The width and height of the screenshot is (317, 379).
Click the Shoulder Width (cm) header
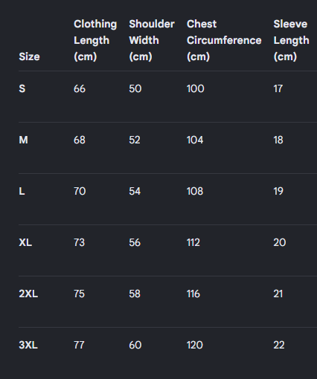click(x=152, y=40)
